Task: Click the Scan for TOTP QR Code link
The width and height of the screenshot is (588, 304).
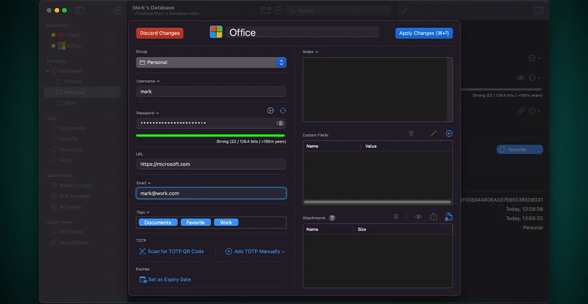Action: tap(171, 251)
